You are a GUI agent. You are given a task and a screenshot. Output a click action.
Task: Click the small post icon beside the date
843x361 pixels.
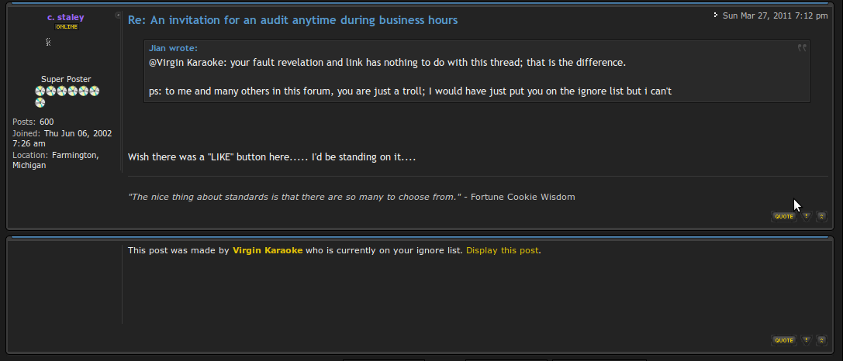coord(716,15)
